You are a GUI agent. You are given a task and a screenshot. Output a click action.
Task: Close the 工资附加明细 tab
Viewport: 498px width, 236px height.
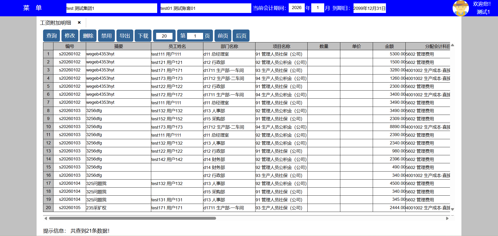[x=79, y=23]
